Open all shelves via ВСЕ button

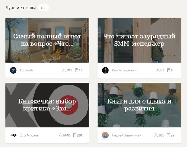point(43,8)
